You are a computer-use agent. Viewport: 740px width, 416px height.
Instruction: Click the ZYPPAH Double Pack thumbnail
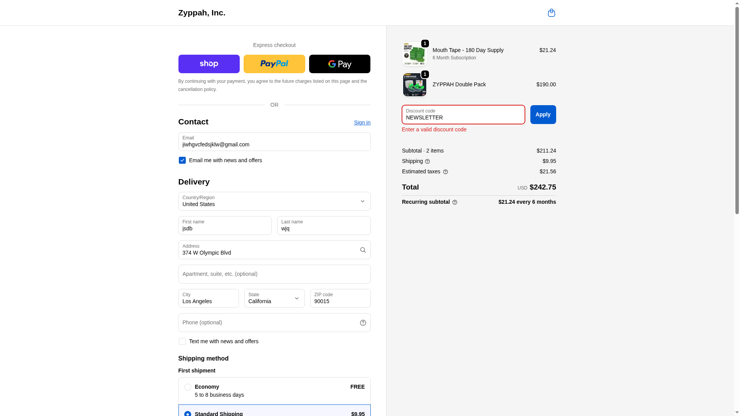click(x=415, y=85)
